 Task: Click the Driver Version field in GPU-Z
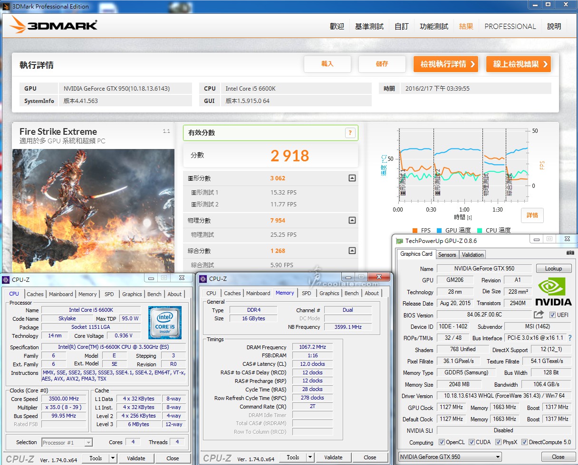pyautogui.click(x=503, y=396)
